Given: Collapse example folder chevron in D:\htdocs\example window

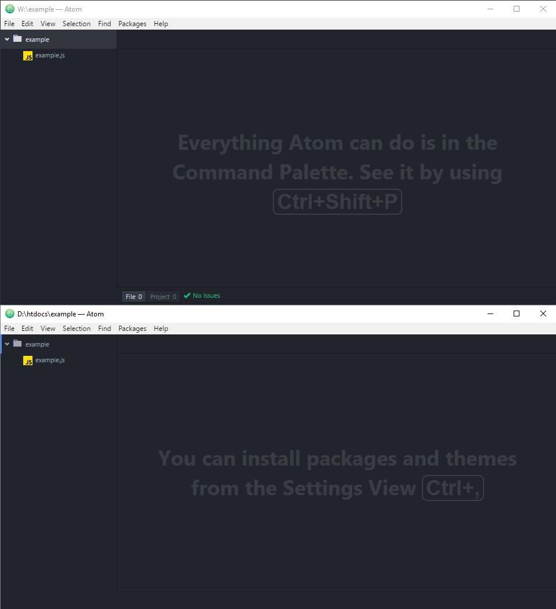Looking at the screenshot, I should click(7, 344).
